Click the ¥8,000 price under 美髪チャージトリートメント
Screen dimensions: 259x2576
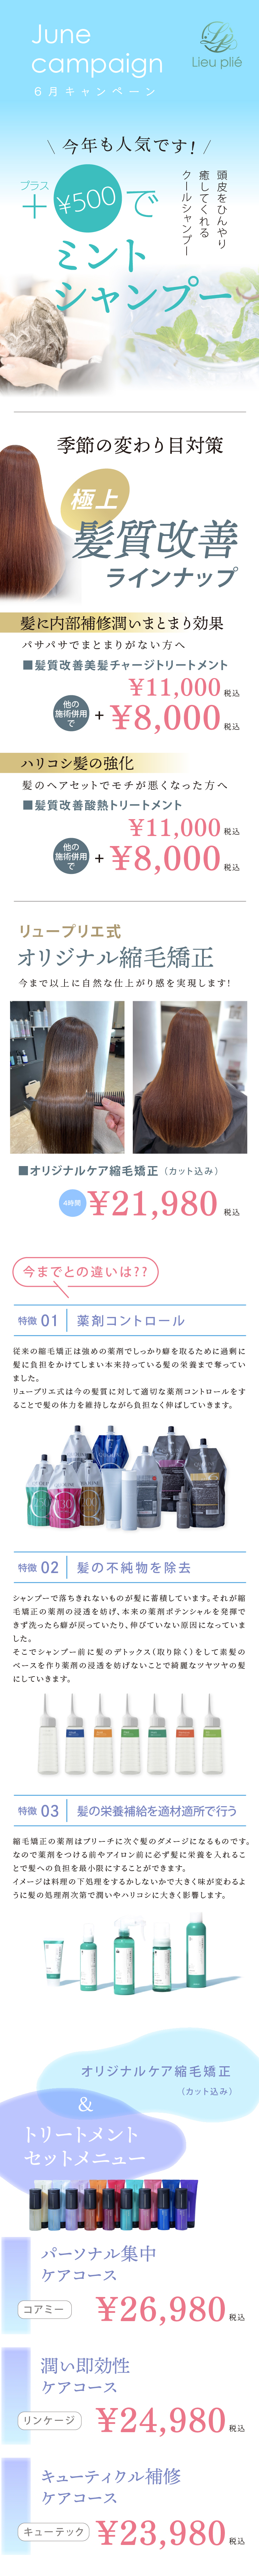coord(165,717)
